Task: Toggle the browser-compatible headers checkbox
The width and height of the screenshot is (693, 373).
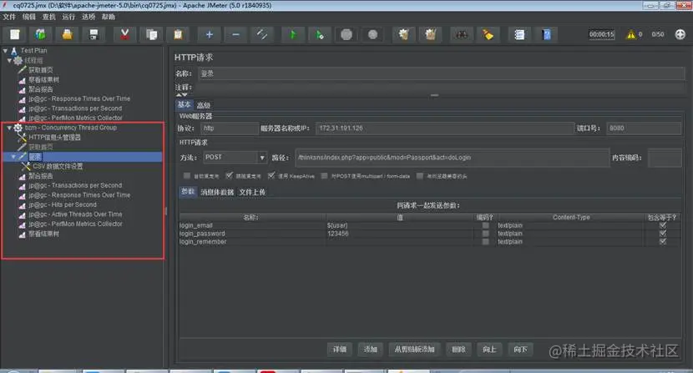Action: 420,176
